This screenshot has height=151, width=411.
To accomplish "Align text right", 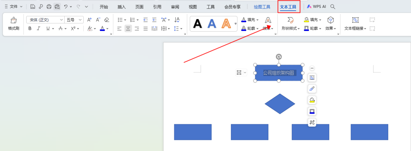I will pyautogui.click(x=137, y=28).
